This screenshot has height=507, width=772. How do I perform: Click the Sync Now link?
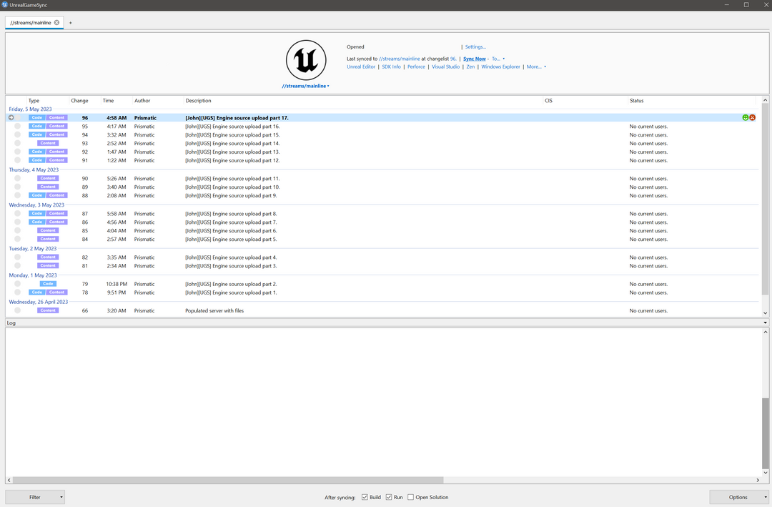474,58
